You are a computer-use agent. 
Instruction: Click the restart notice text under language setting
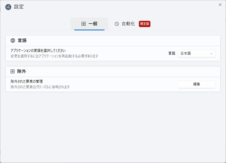(x=54, y=56)
